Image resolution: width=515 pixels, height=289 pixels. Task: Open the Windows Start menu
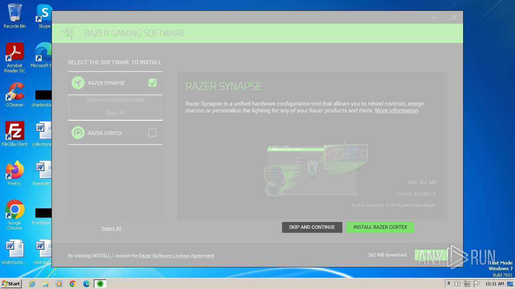[x=11, y=283]
